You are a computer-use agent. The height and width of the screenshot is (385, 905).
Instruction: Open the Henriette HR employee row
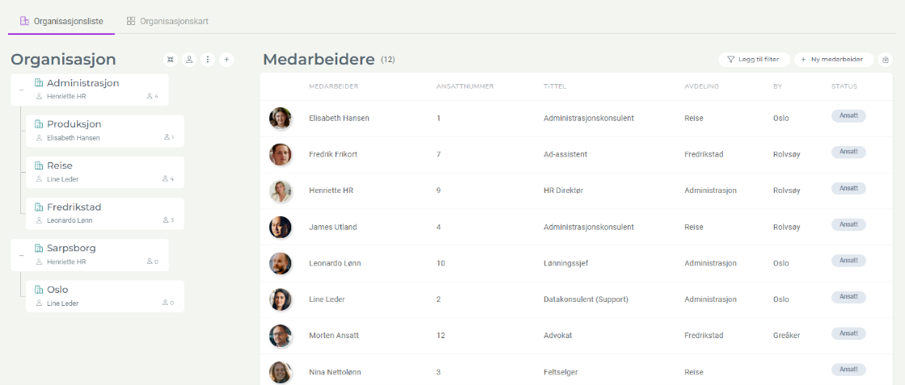(x=331, y=190)
